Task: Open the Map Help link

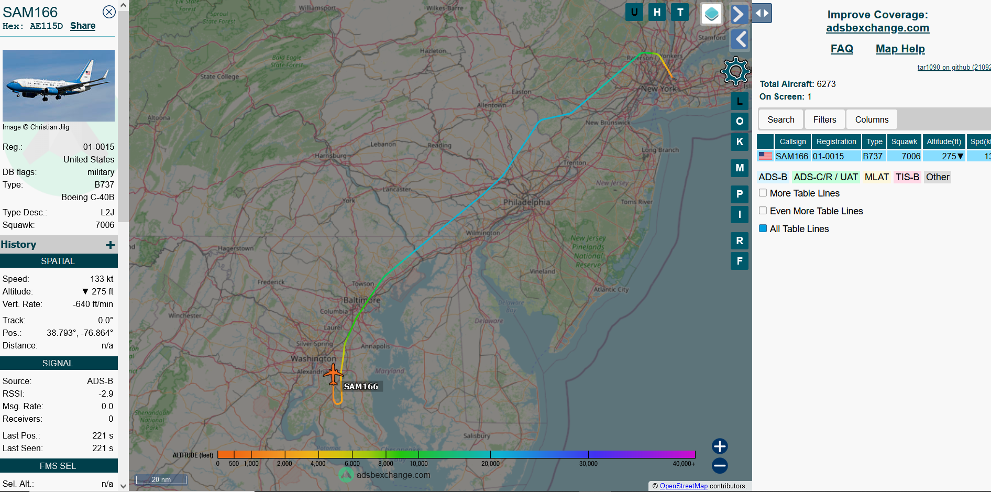Action: tap(900, 49)
